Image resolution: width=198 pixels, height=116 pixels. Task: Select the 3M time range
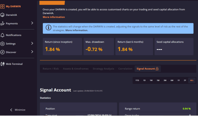165,80
